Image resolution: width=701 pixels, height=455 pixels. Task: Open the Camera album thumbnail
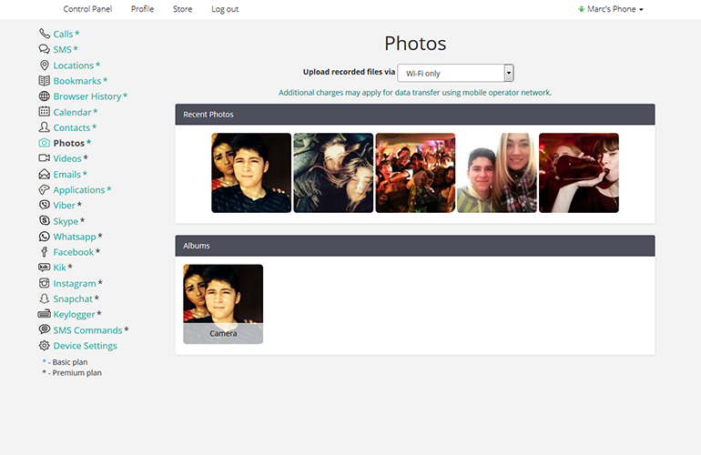[223, 304]
